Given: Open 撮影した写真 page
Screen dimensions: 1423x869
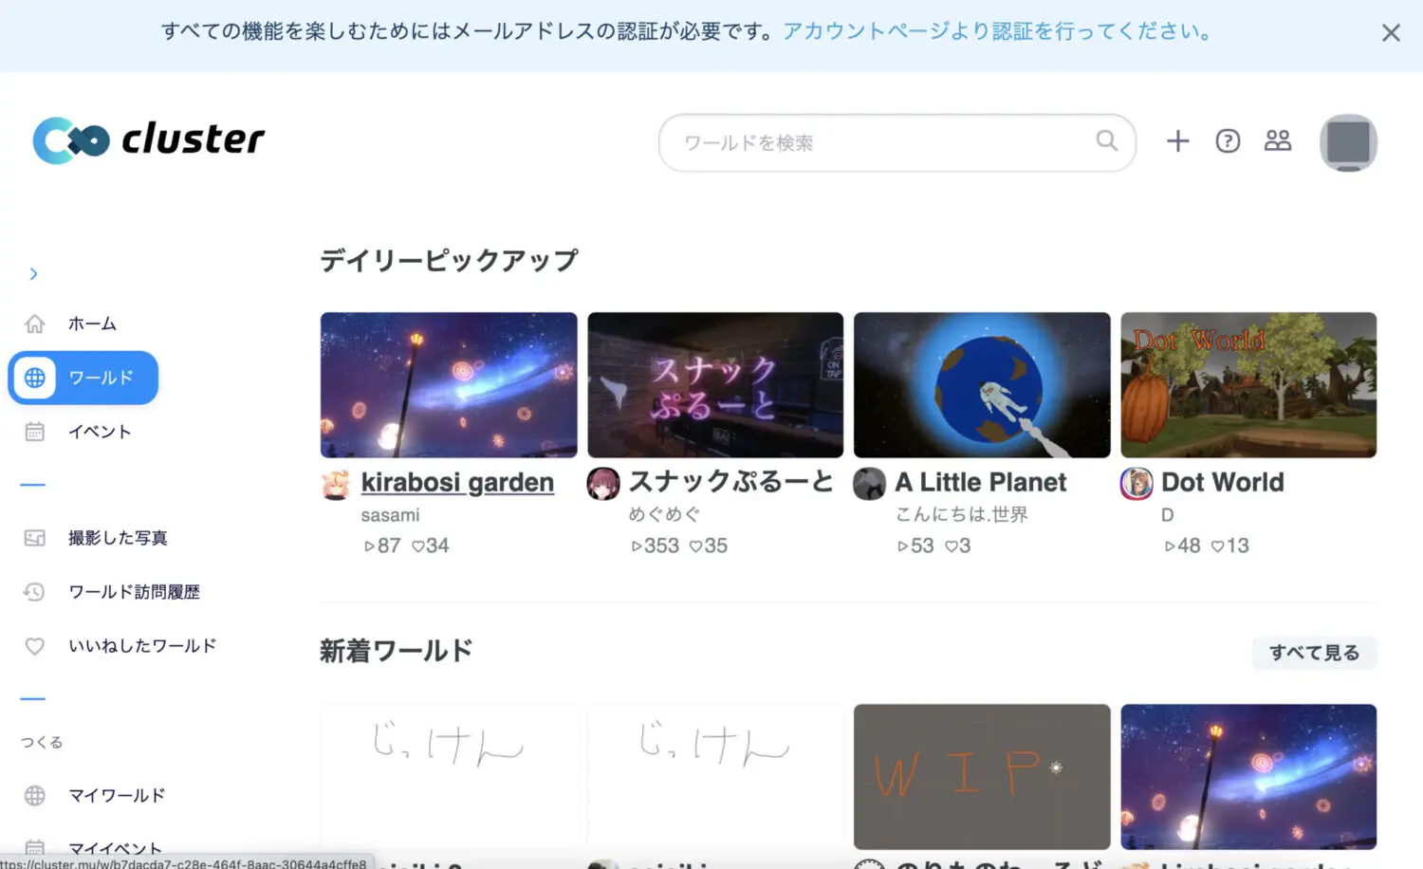Looking at the screenshot, I should coord(117,538).
